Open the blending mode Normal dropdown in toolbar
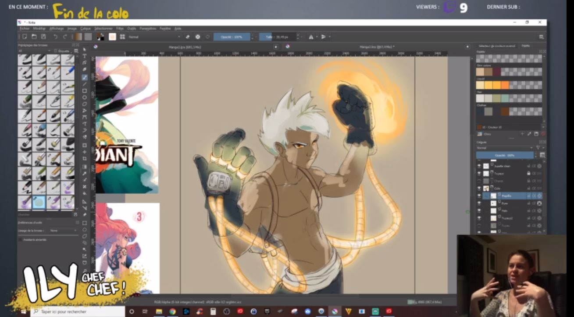Viewport: 574px width, 317px height. tap(154, 37)
